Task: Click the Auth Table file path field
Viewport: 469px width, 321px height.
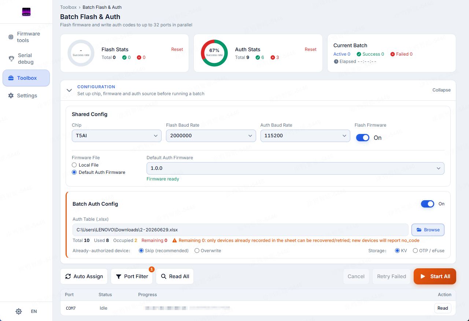Action: click(x=240, y=230)
